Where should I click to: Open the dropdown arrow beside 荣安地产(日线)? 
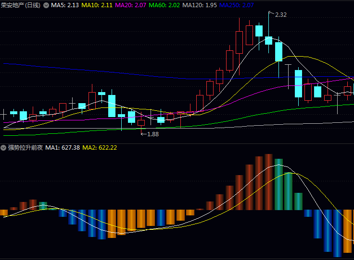[x=46, y=5]
